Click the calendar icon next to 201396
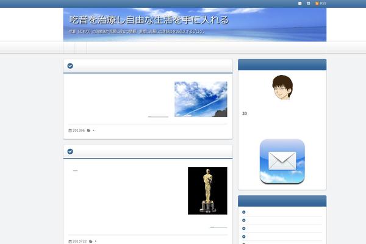 [70, 131]
